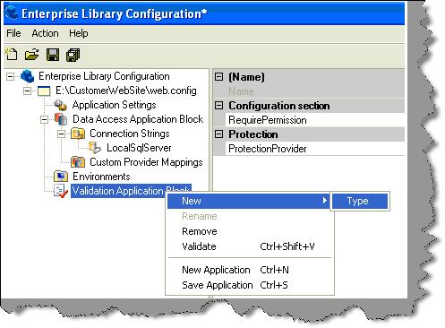This screenshot has height=328, width=445.
Task: Collapse the Connection Strings node
Action: pyautogui.click(x=61, y=134)
